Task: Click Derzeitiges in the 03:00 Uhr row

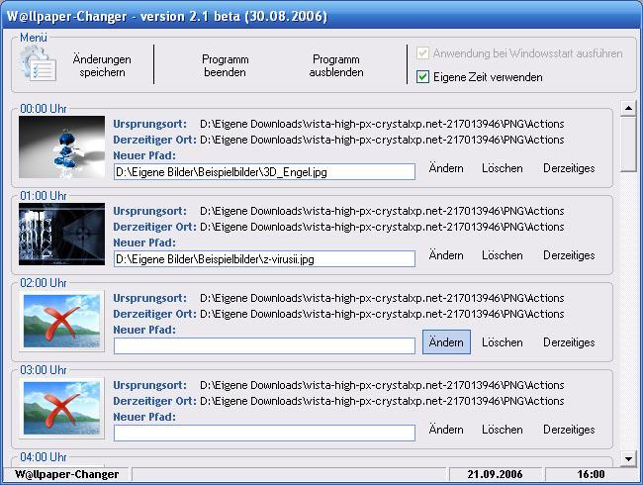Action: coord(569,430)
